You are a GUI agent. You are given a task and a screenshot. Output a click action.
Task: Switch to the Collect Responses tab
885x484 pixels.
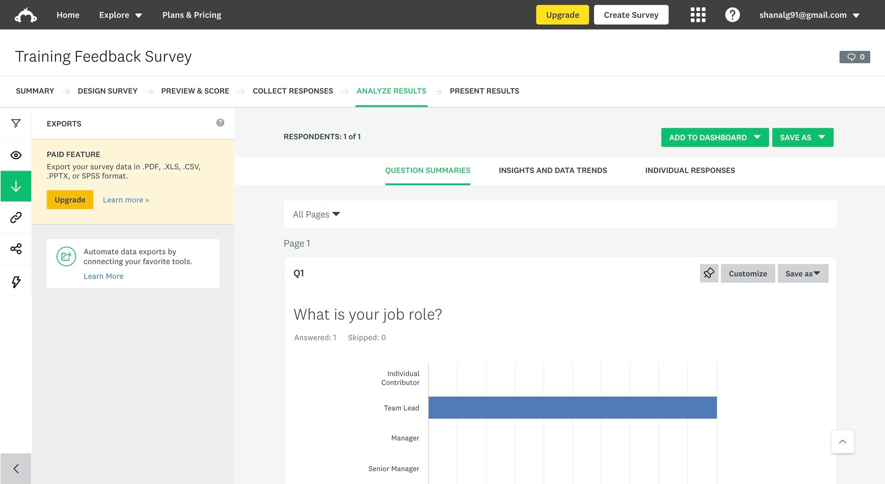coord(293,91)
